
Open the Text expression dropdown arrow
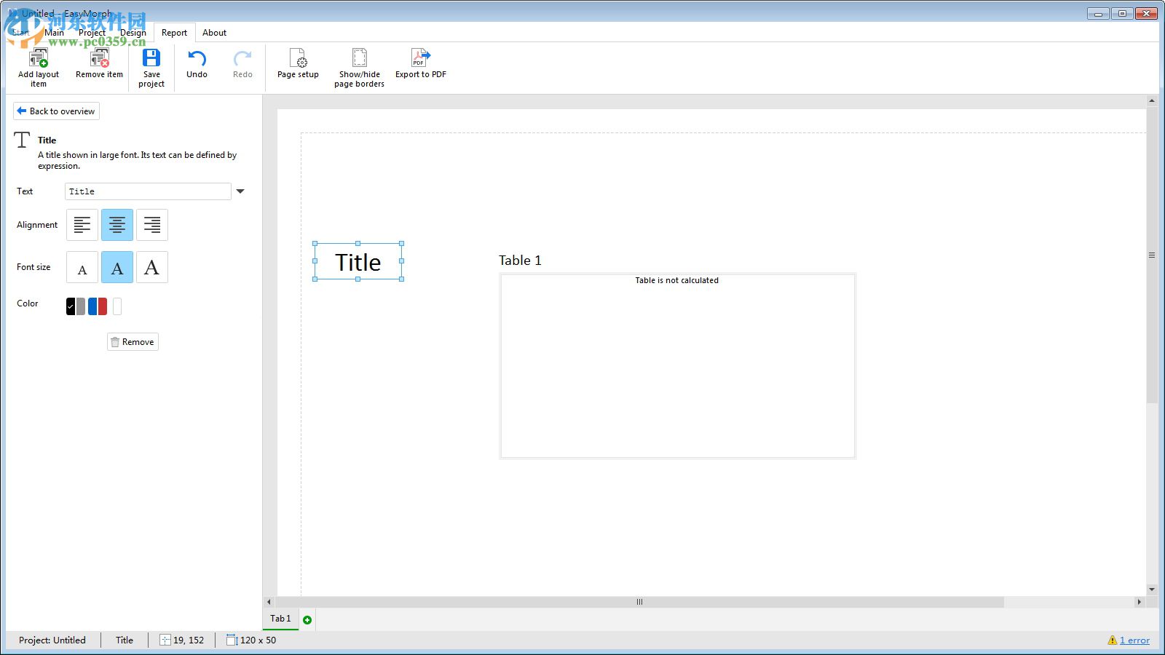(x=240, y=191)
